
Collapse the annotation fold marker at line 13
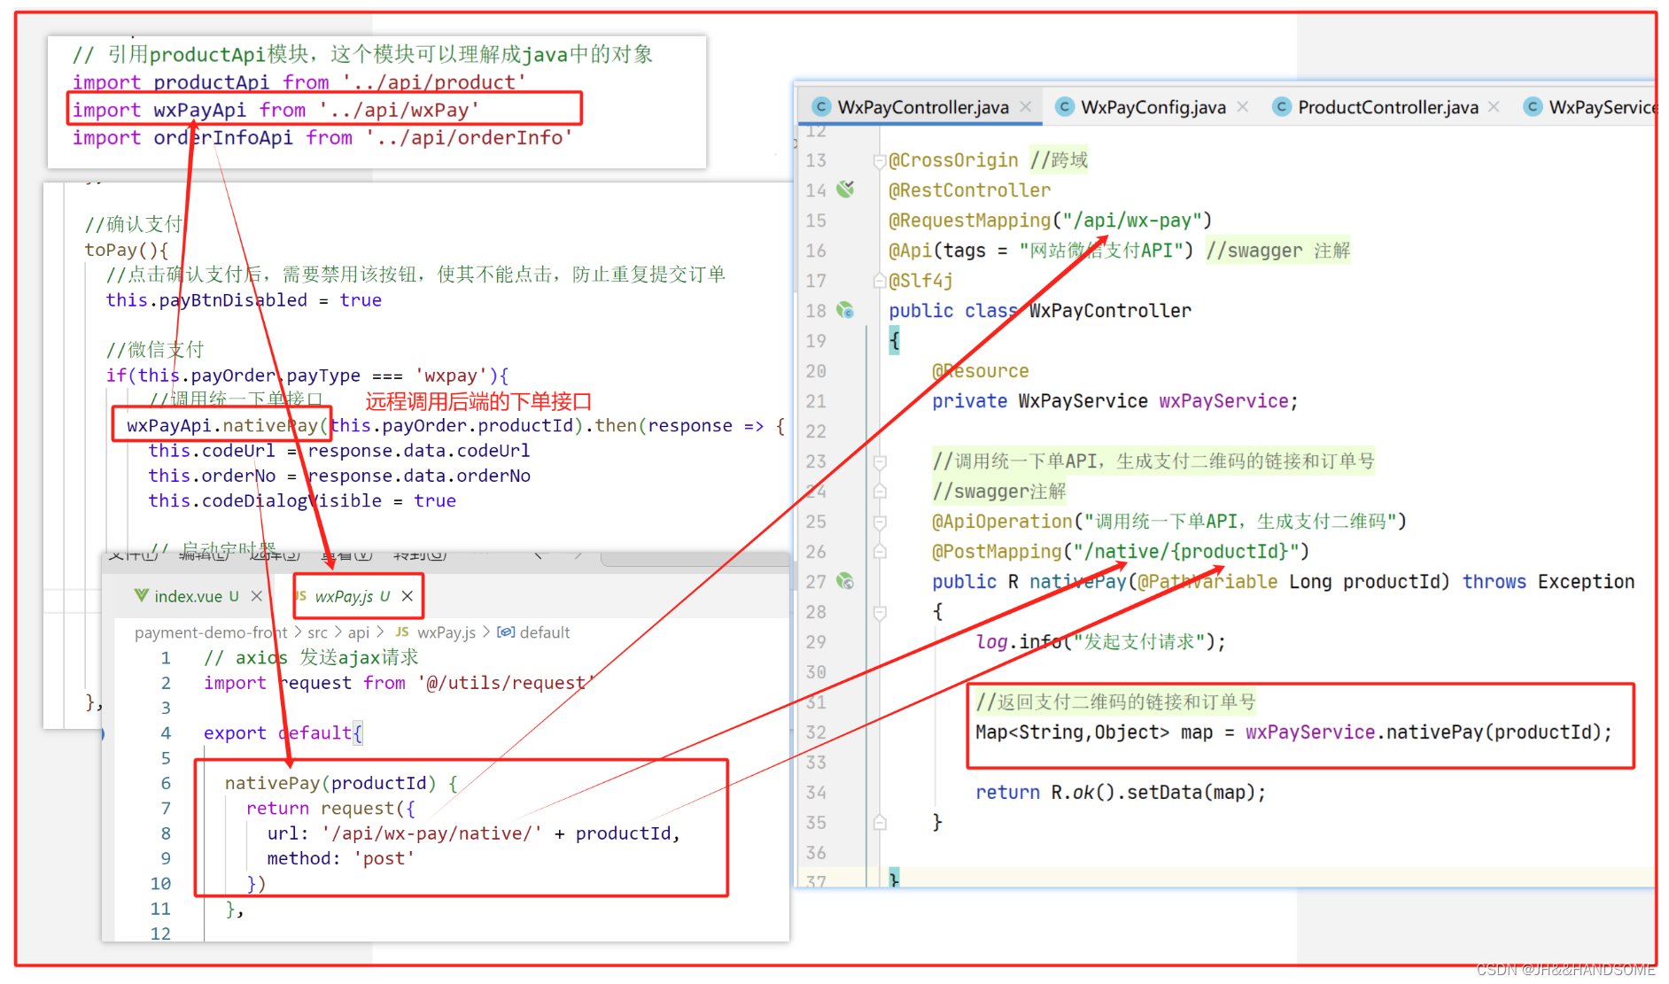880,160
